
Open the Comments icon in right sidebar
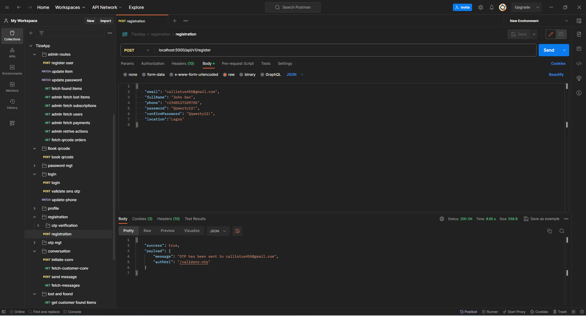coord(579,49)
